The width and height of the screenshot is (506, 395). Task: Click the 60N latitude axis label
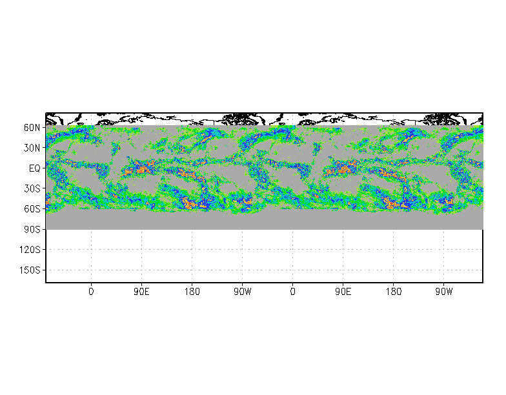(32, 128)
